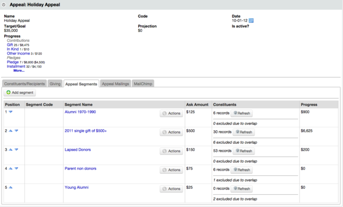The width and height of the screenshot is (343, 207).
Task: Open the In Kind contributions link
Action: 13,49
